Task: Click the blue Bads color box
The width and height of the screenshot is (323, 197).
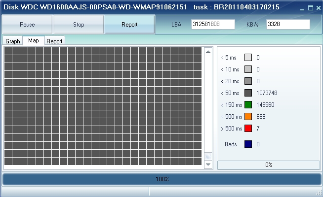Action: [248, 144]
